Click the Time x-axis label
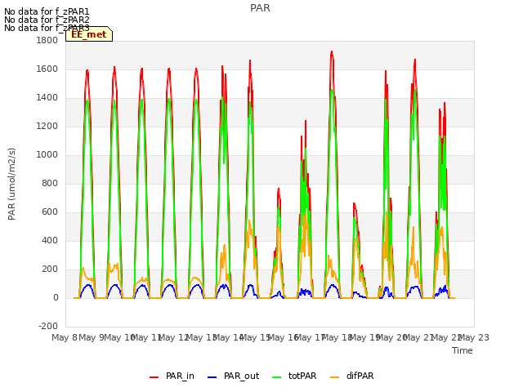 tap(463, 350)
